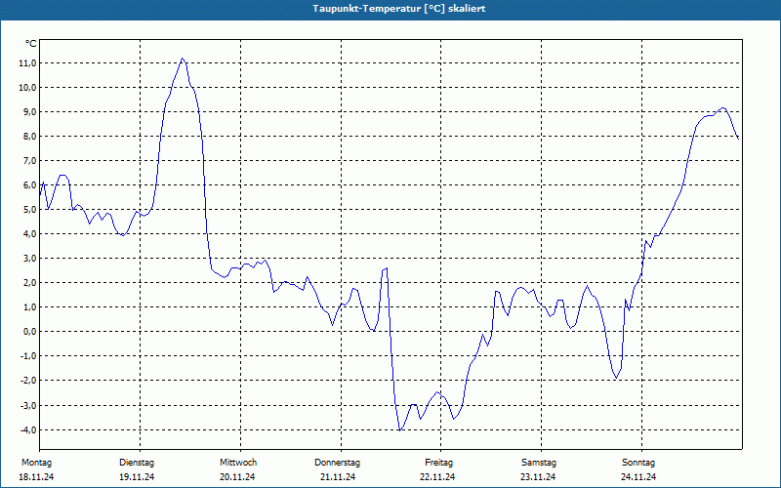Click the Montag day label
Image resolution: width=781 pixels, height=488 pixels.
click(36, 463)
